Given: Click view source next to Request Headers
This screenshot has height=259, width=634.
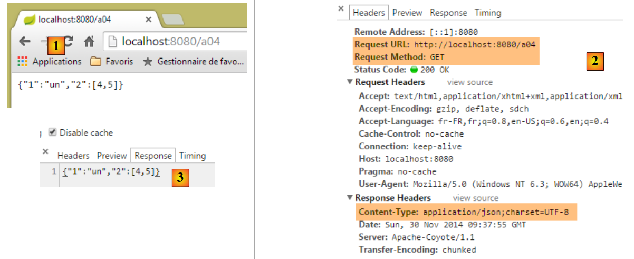Looking at the screenshot, I should 469,82.
